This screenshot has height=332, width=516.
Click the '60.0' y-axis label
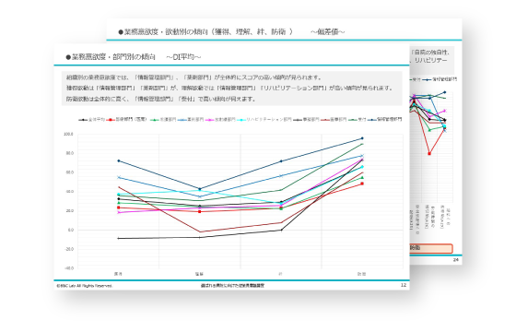[69, 172]
